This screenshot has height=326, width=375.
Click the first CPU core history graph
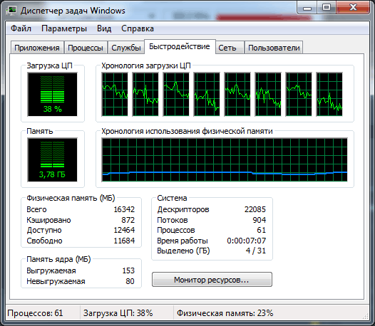coord(115,95)
